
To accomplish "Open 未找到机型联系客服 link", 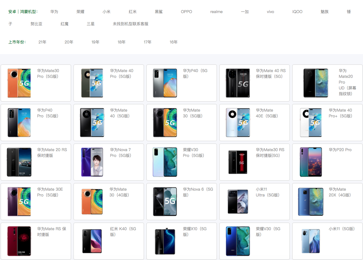I will click(x=131, y=24).
